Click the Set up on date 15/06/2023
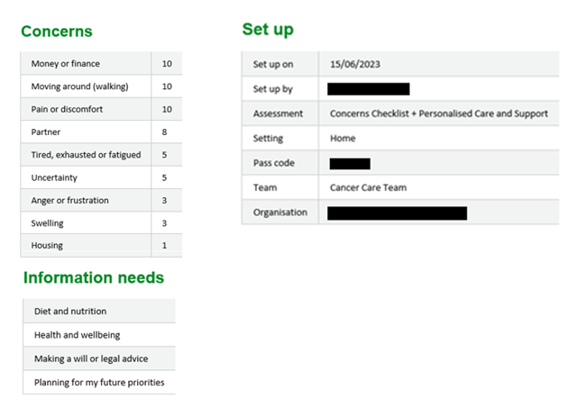This screenshot has width=586, height=417. [355, 65]
